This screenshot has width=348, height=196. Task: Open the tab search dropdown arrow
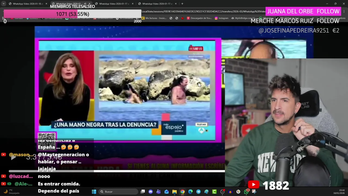3,4
